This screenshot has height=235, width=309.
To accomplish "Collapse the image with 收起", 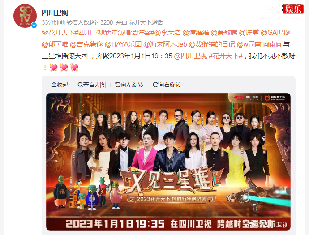I will pyautogui.click(x=60, y=85).
